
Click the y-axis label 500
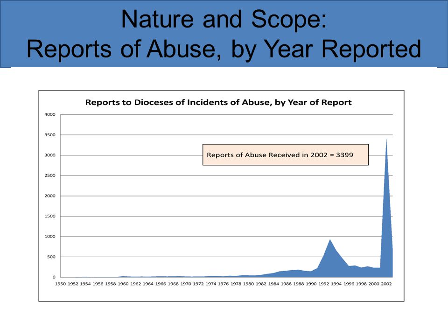point(51,257)
